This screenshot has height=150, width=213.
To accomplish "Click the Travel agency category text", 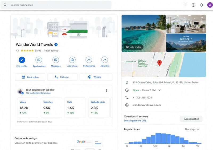I will pos(51,50).
